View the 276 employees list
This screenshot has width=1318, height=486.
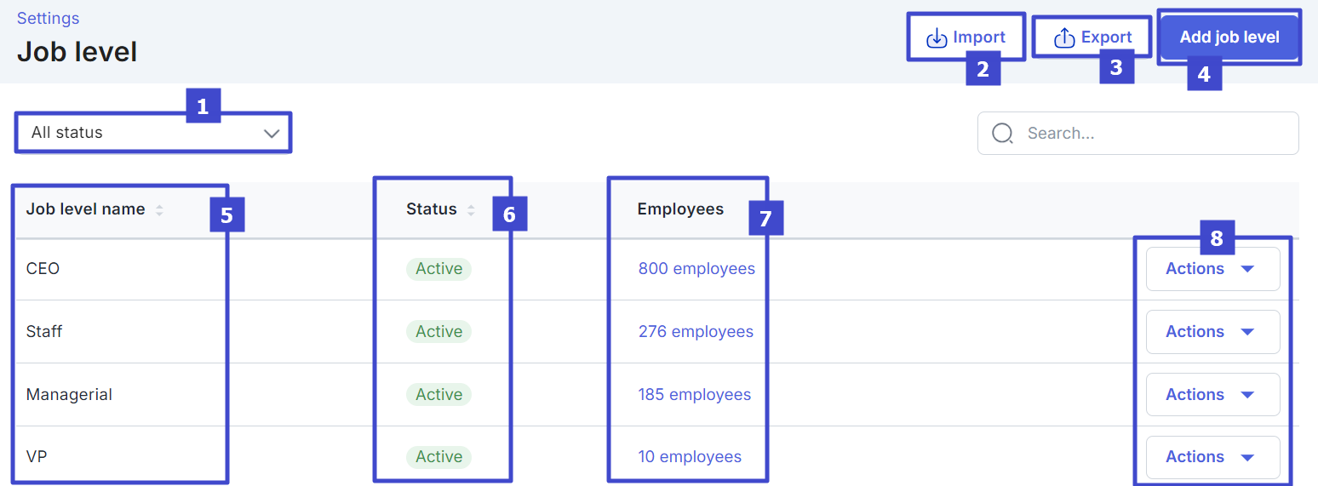click(x=696, y=332)
